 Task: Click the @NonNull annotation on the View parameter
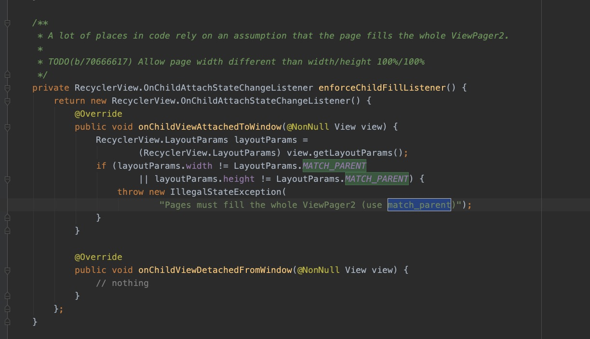(x=309, y=127)
